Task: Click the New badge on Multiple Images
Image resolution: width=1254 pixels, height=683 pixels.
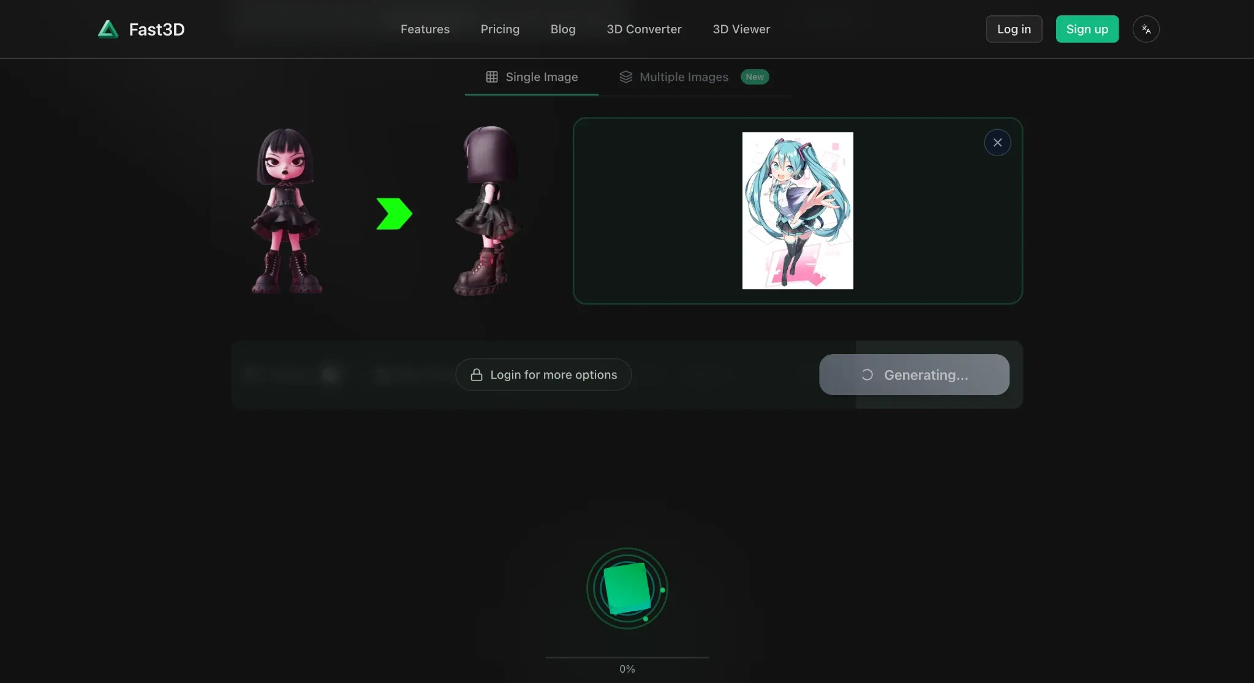Action: (x=755, y=77)
